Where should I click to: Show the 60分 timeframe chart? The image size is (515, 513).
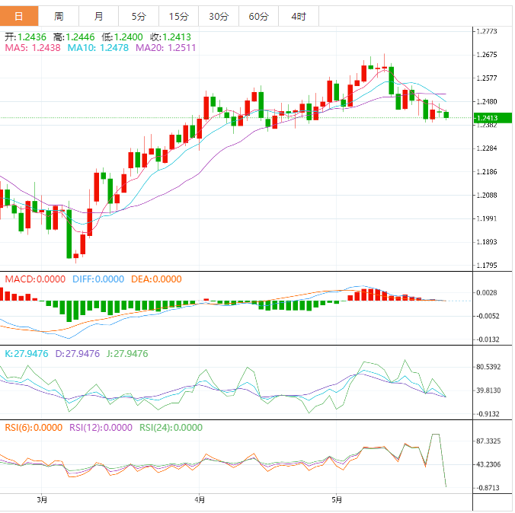pos(258,16)
